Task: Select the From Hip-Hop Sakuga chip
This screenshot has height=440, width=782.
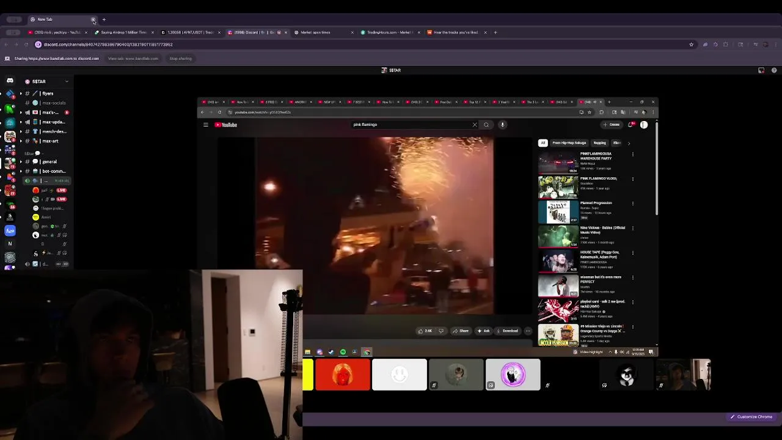Action: coord(569,143)
